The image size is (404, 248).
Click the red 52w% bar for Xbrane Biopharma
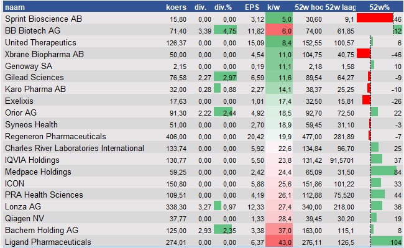point(364,54)
